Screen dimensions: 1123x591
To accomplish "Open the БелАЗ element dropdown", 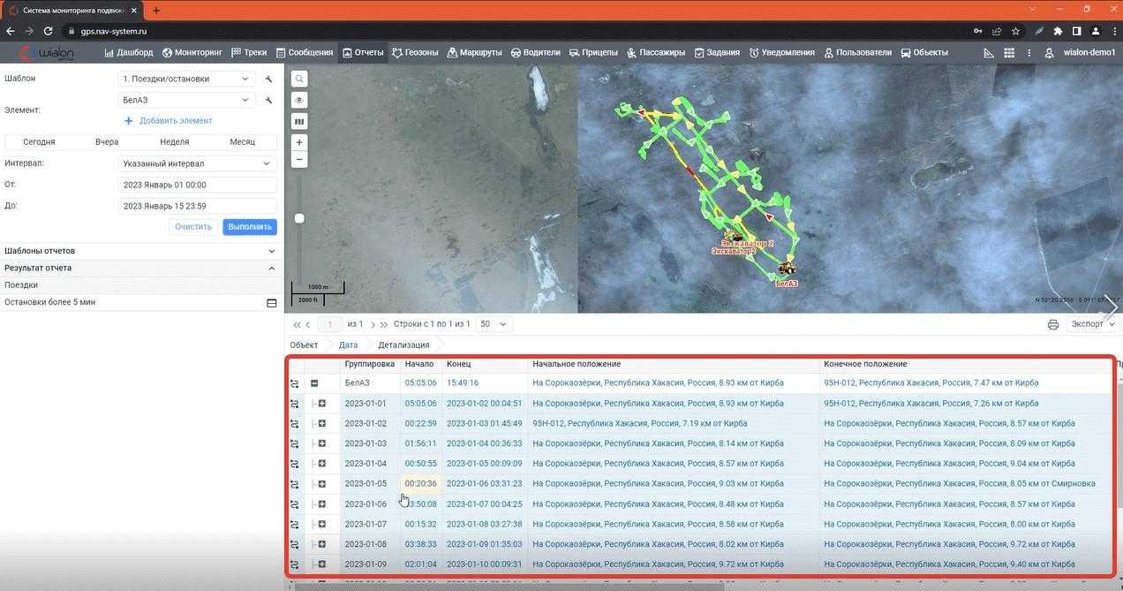I will [x=186, y=100].
